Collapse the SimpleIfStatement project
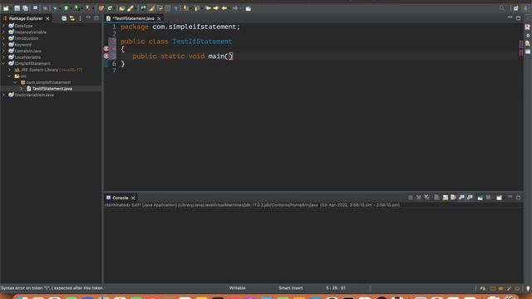 pyautogui.click(x=3, y=63)
